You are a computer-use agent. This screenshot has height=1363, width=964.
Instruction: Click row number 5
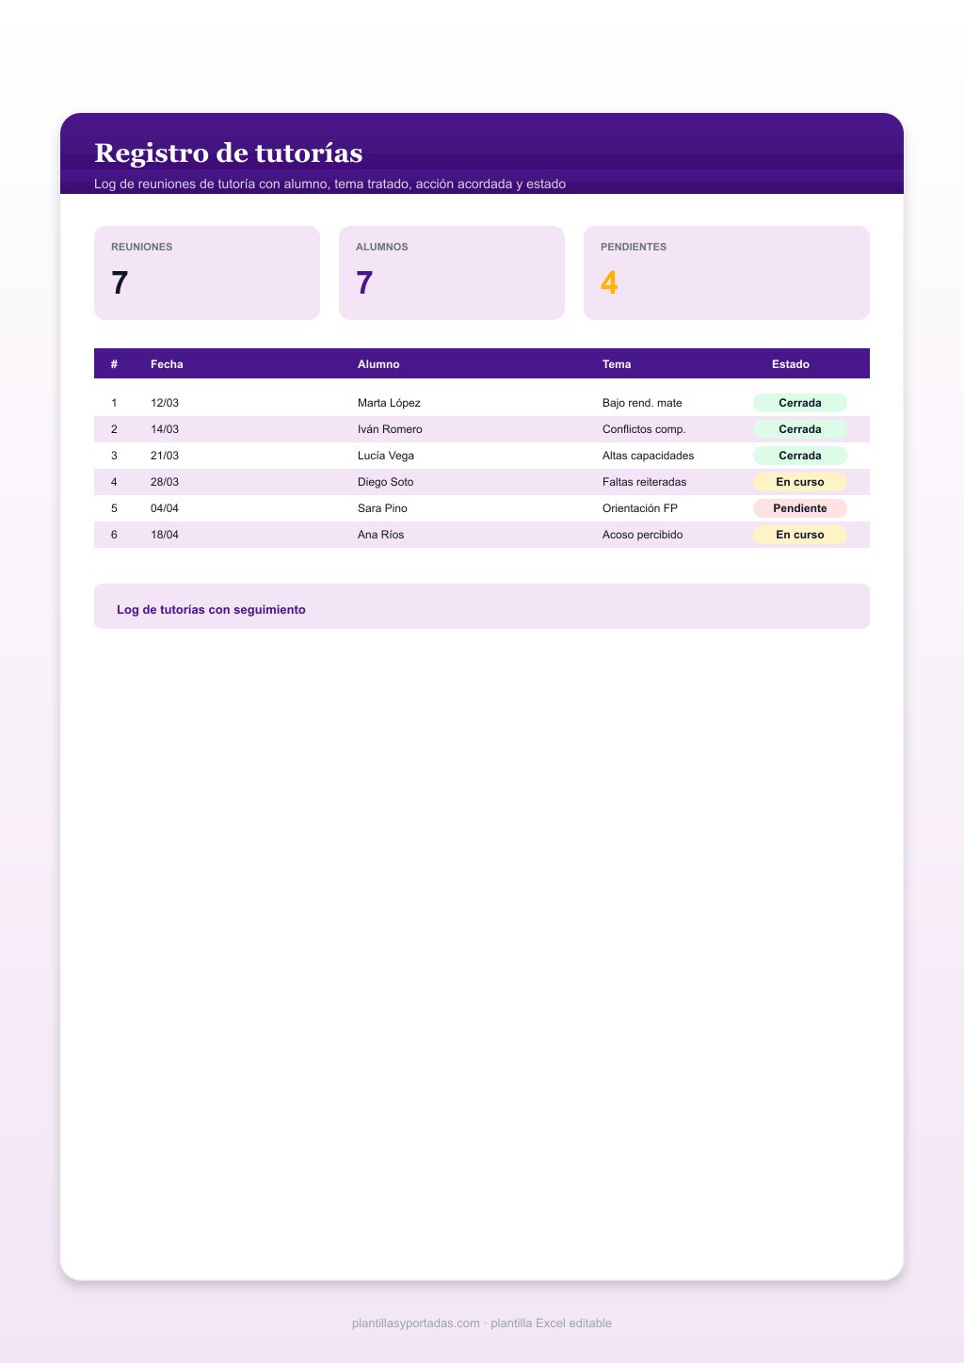pos(114,508)
